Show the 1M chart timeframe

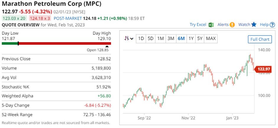pyautogui.click(x=160, y=38)
